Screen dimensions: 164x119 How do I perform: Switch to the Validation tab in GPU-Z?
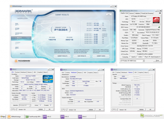click(x=137, y=13)
